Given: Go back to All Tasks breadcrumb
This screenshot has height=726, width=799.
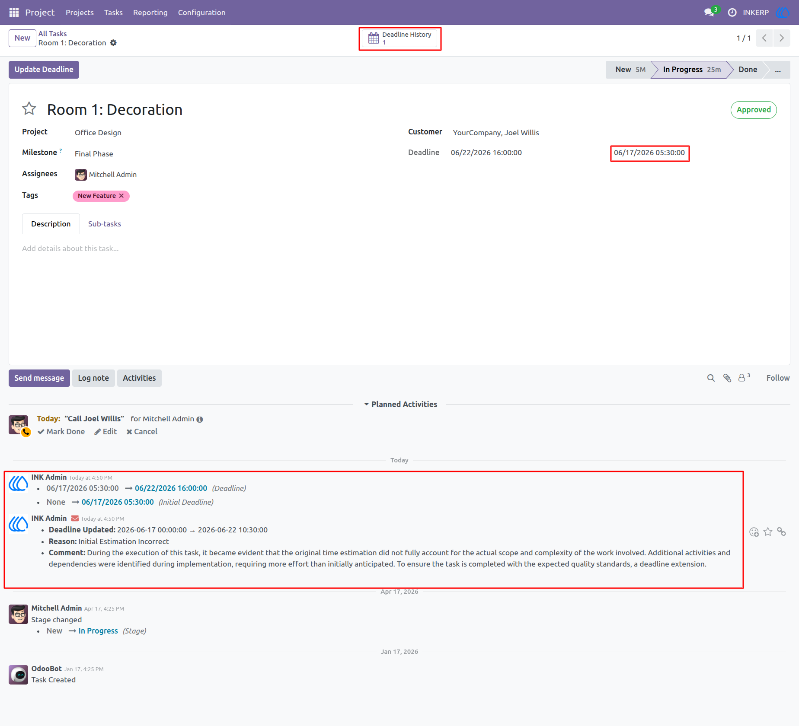Looking at the screenshot, I should 52,34.
